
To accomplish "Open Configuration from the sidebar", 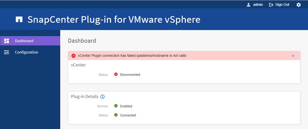I will pyautogui.click(x=26, y=52).
